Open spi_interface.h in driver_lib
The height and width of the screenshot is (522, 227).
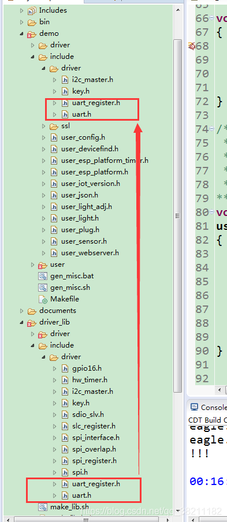(95, 438)
